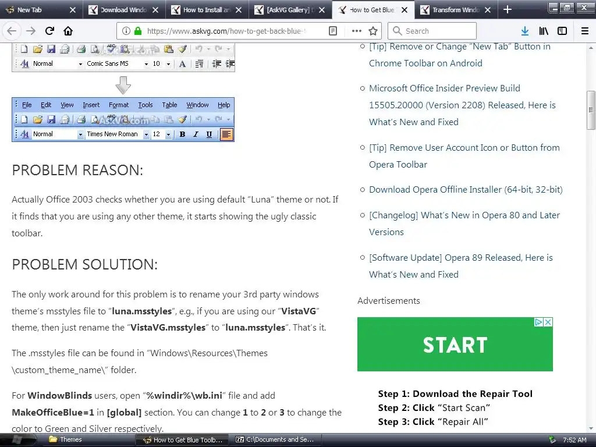Close the New Tab tab
This screenshot has height=447, width=596.
pyautogui.click(x=73, y=10)
